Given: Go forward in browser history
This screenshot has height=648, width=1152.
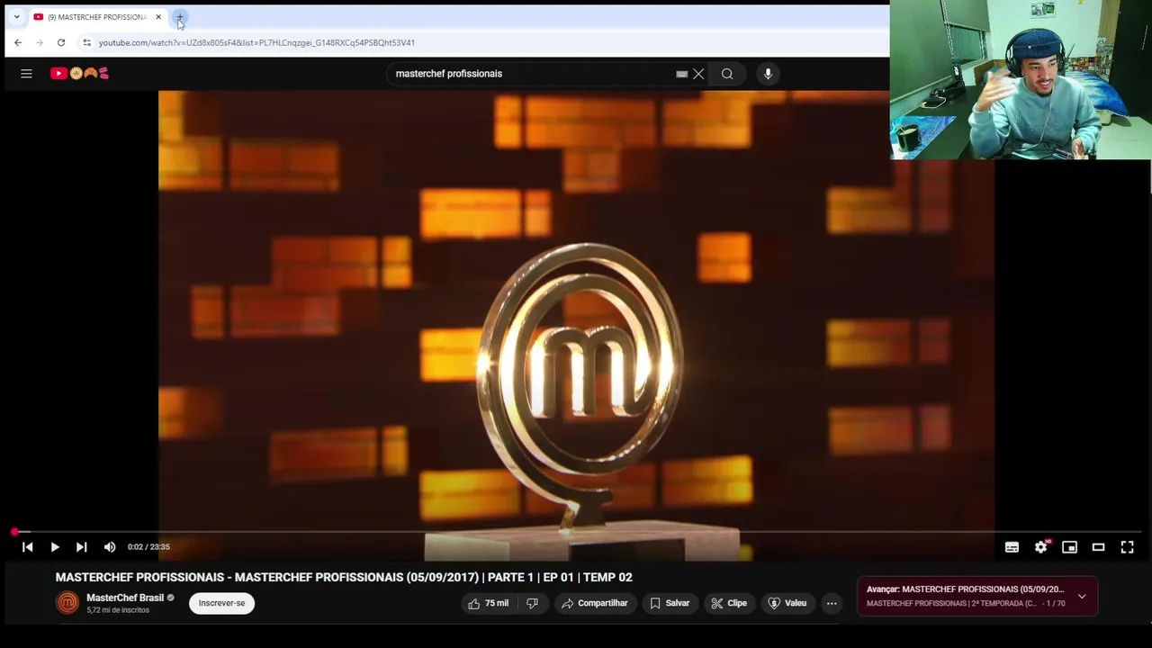Looking at the screenshot, I should (x=40, y=42).
